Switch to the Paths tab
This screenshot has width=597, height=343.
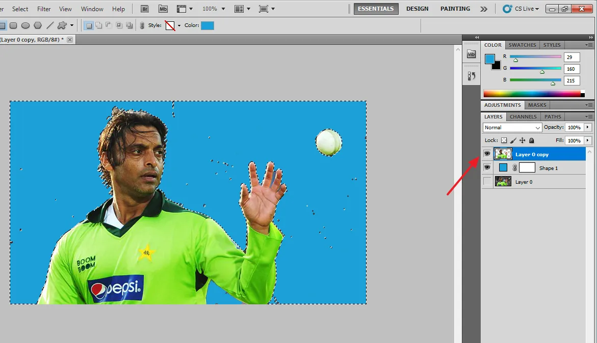(x=553, y=117)
